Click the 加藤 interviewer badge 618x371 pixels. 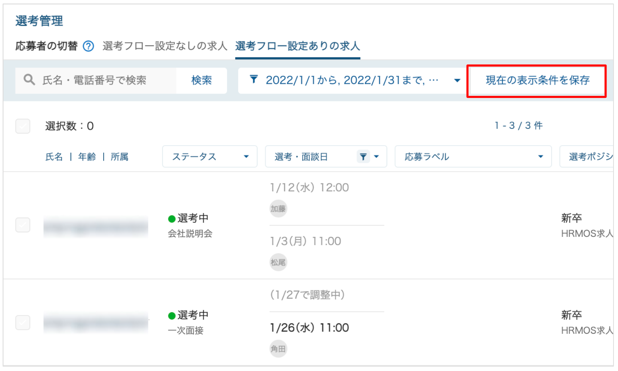pyautogui.click(x=278, y=209)
